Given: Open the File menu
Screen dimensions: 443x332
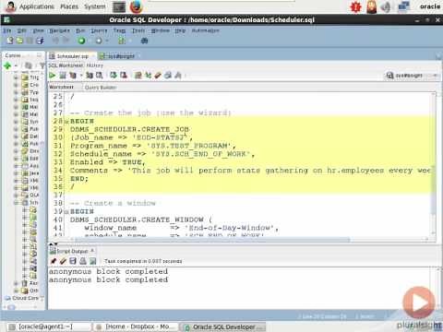Looking at the screenshot, I should 7,30.
